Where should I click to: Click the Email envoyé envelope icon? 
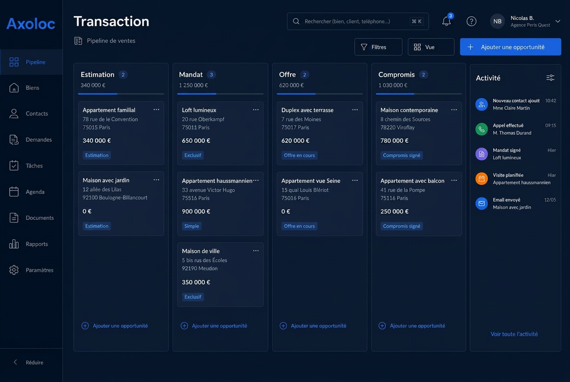[x=482, y=204]
